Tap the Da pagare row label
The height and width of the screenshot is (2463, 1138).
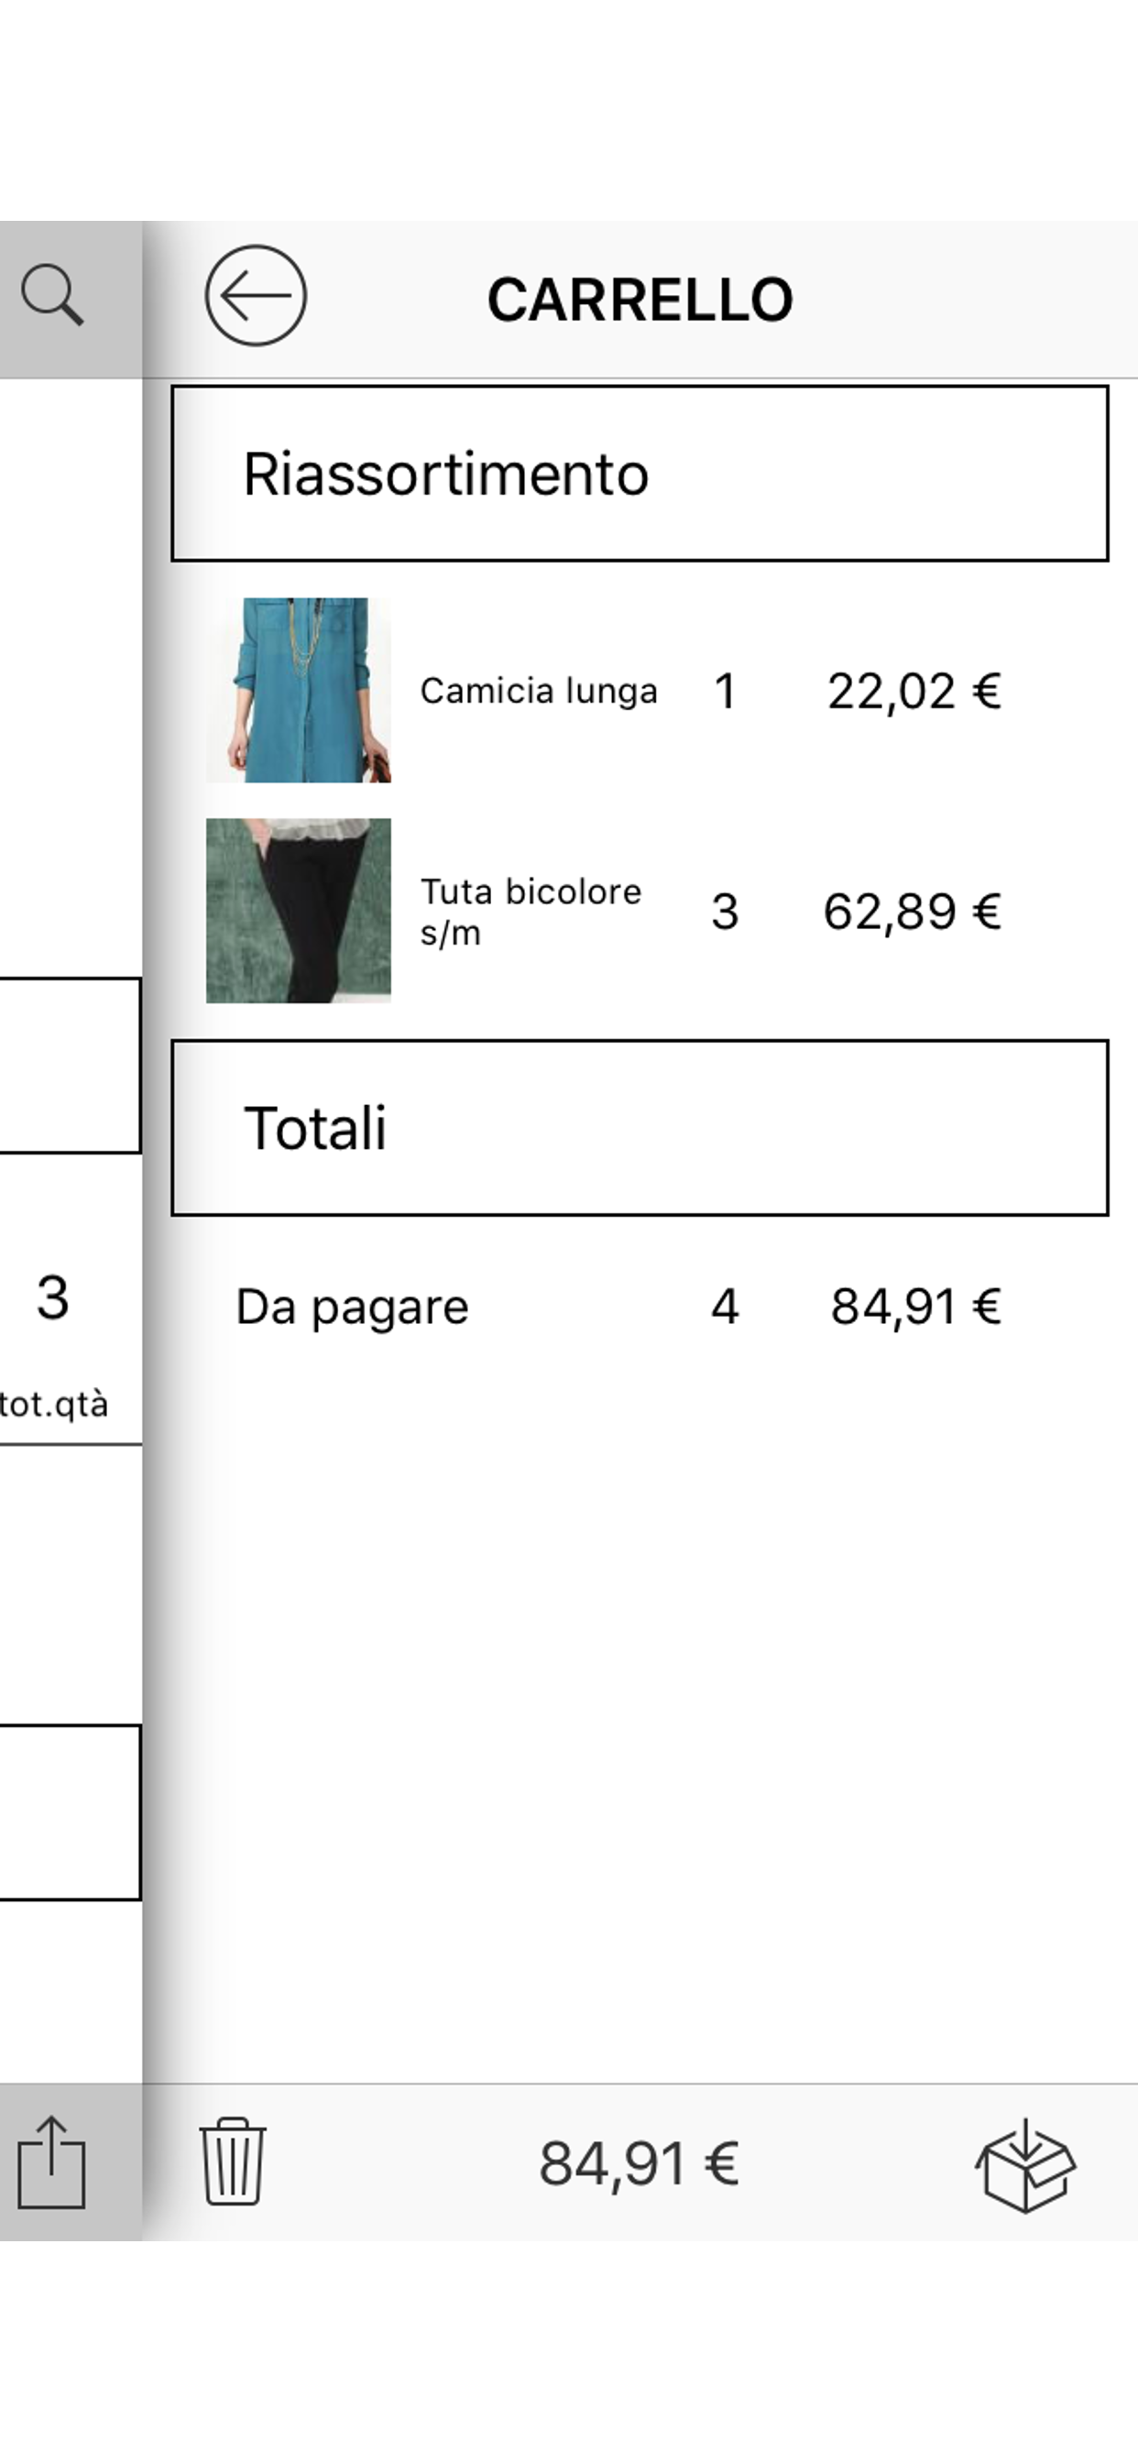(352, 1307)
